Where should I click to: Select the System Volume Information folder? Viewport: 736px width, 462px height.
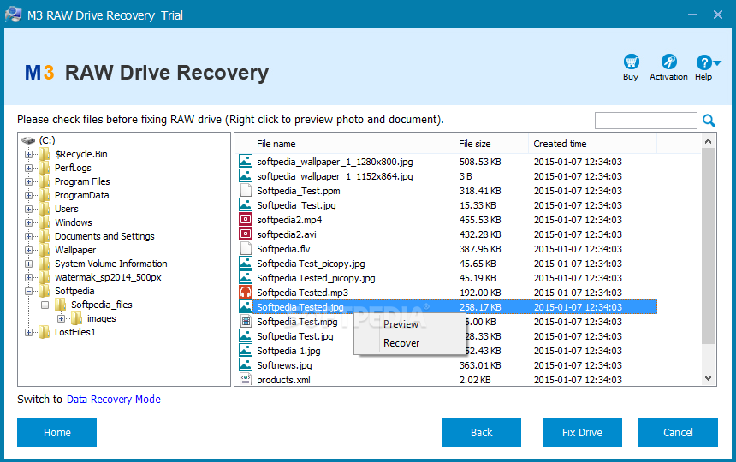coord(110,264)
